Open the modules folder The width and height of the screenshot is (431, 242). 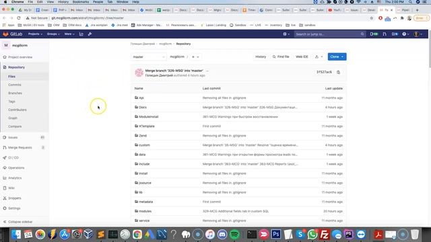click(x=145, y=211)
